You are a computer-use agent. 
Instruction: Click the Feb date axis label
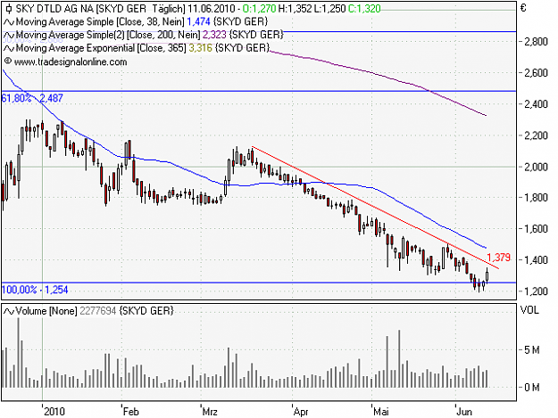click(130, 412)
